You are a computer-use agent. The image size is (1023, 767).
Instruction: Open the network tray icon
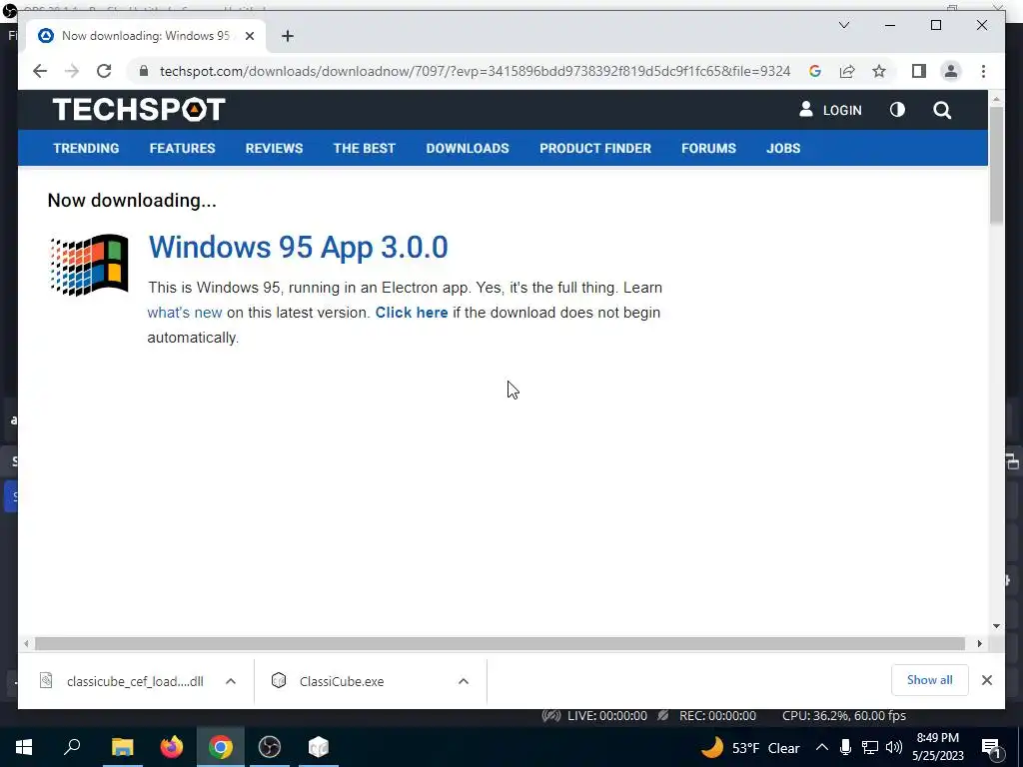[870, 747]
